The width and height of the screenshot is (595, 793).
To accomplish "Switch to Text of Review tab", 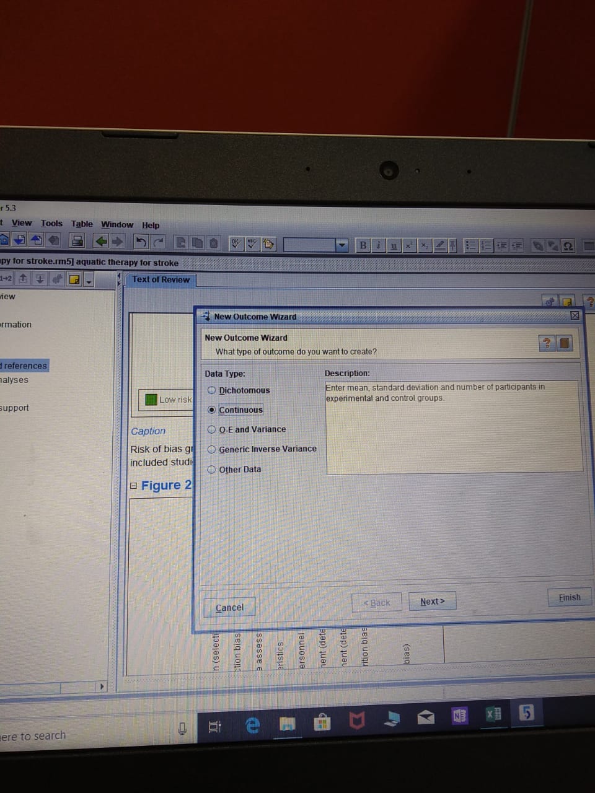I will pos(161,279).
